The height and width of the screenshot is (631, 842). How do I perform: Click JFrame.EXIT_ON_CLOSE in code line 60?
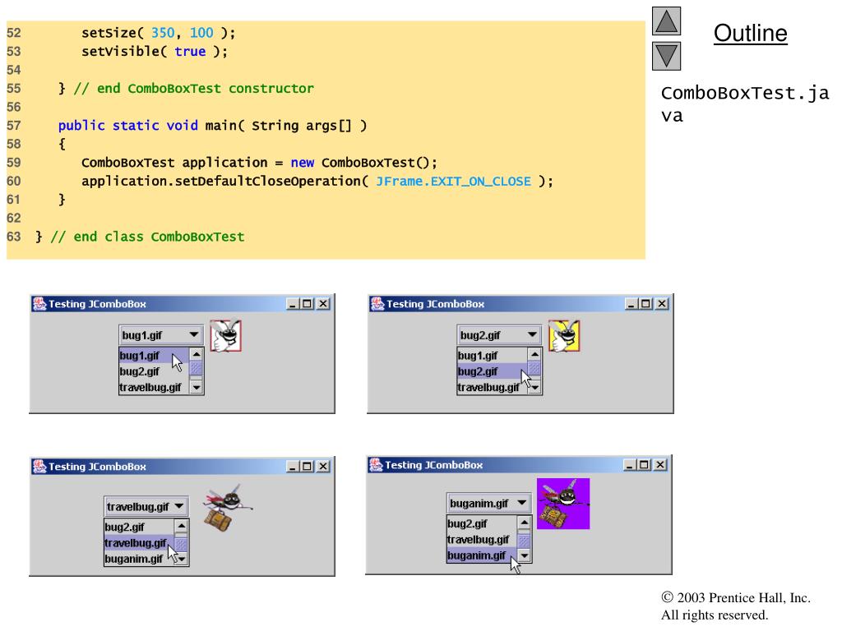453,182
